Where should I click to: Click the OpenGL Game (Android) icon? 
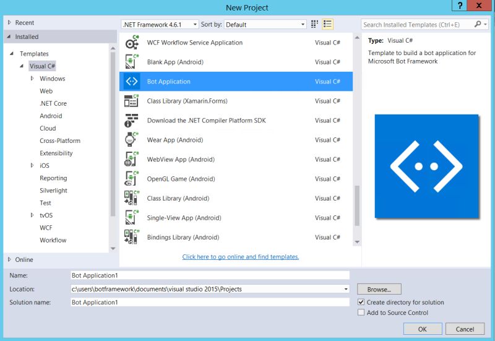[132, 179]
